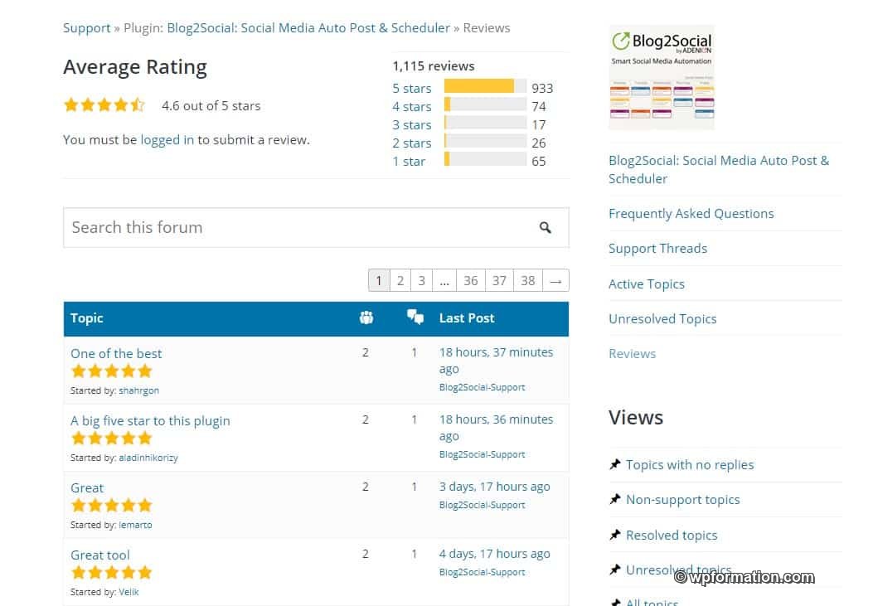Go to reviews page 38

[528, 280]
